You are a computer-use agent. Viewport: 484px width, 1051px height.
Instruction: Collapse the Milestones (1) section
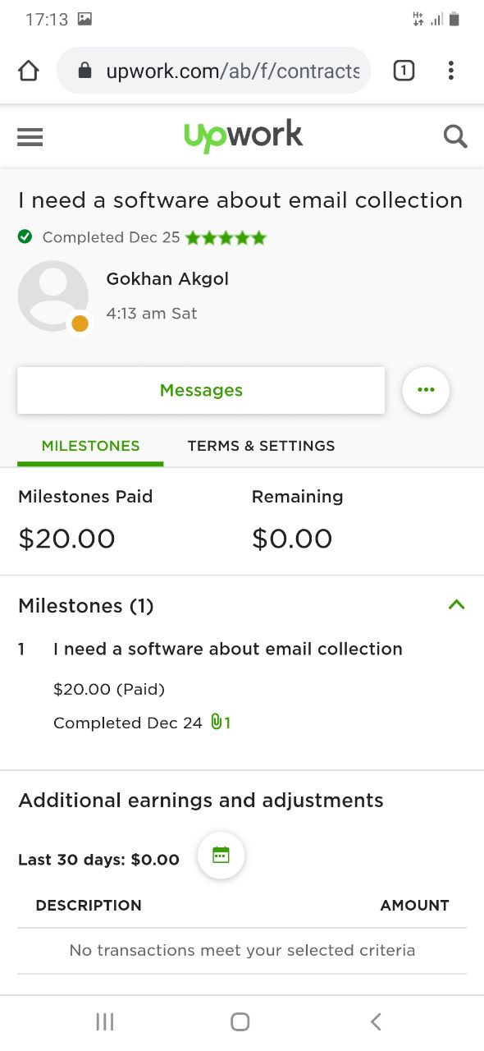pos(457,605)
